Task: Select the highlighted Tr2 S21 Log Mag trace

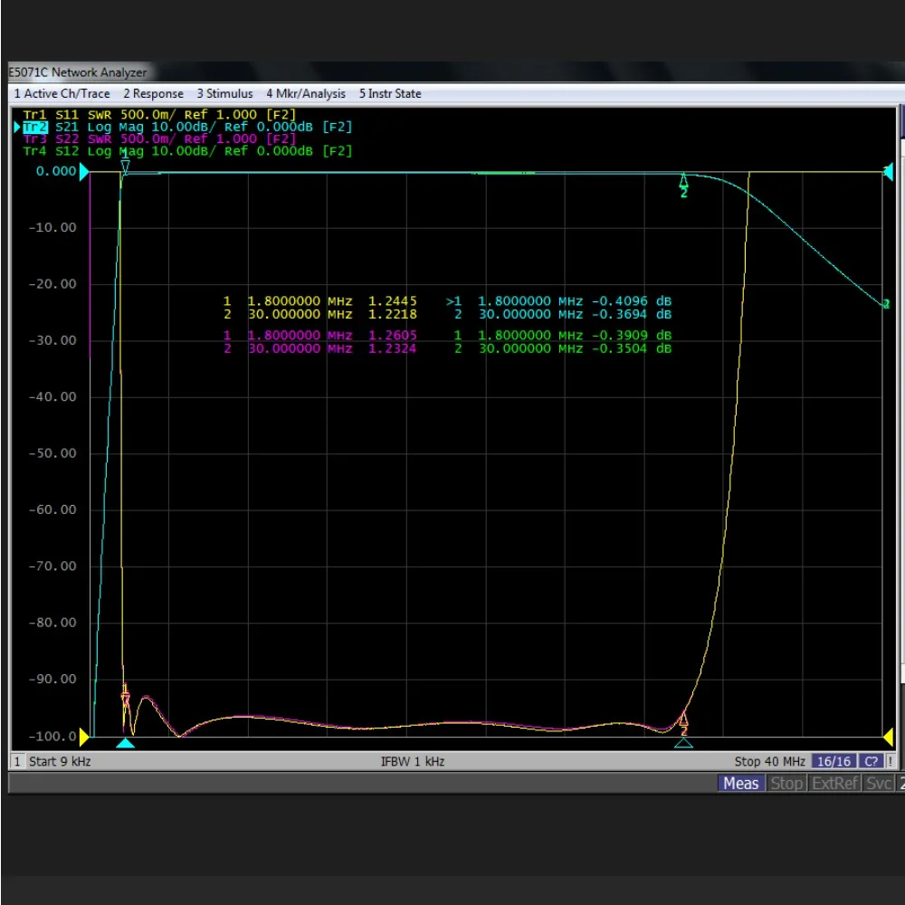Action: [x=187, y=127]
